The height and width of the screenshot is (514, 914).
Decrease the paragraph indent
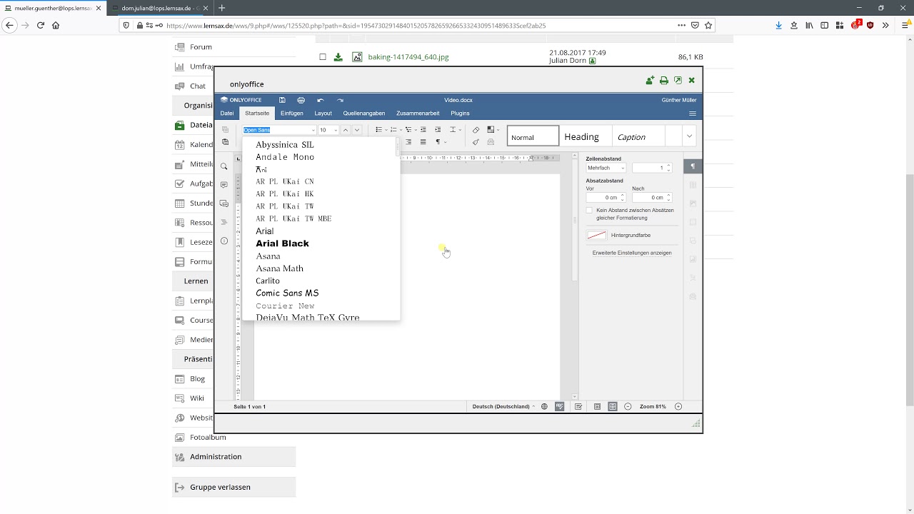click(423, 130)
